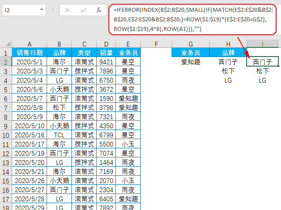The image size is (281, 210).
Task: Select cell with sales value 1590
Action: coord(106,98)
